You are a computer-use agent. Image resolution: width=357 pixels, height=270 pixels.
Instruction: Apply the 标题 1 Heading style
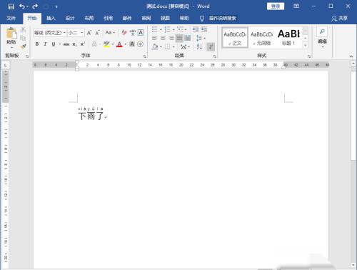pyautogui.click(x=288, y=38)
